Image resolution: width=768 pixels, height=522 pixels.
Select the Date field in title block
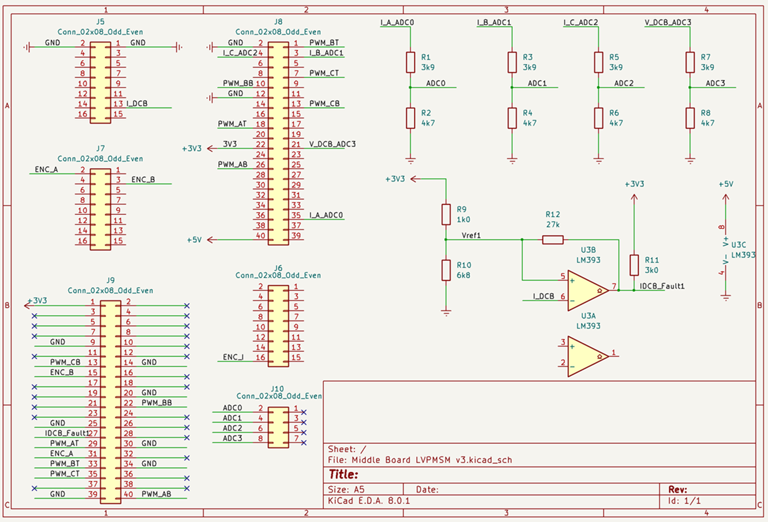[427, 489]
